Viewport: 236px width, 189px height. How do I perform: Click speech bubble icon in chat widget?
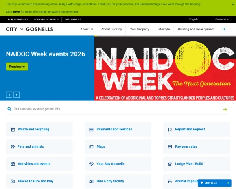tap(202, 183)
